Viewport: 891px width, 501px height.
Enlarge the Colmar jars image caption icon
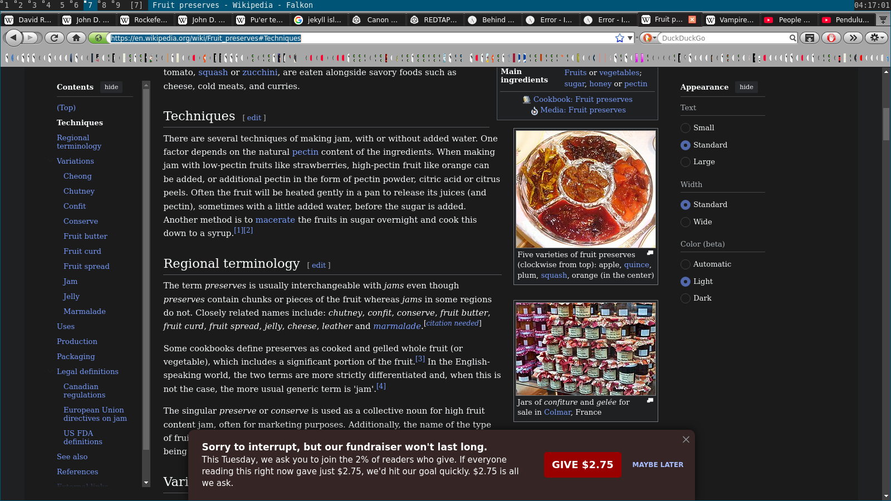pyautogui.click(x=650, y=400)
